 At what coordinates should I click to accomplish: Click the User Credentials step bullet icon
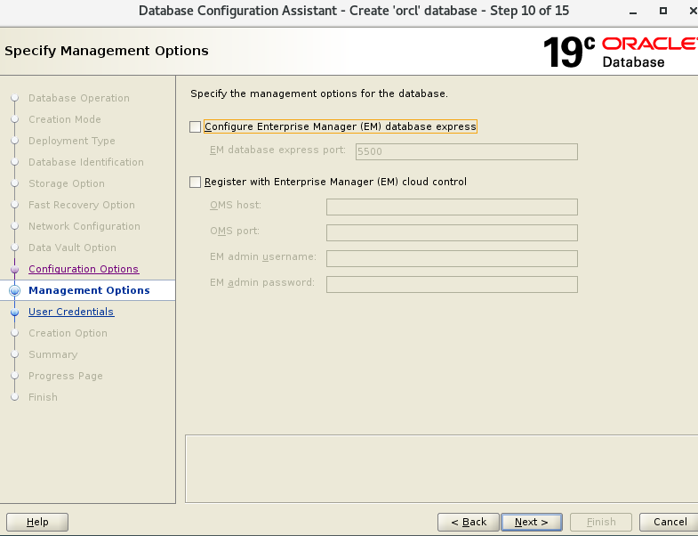coord(15,313)
